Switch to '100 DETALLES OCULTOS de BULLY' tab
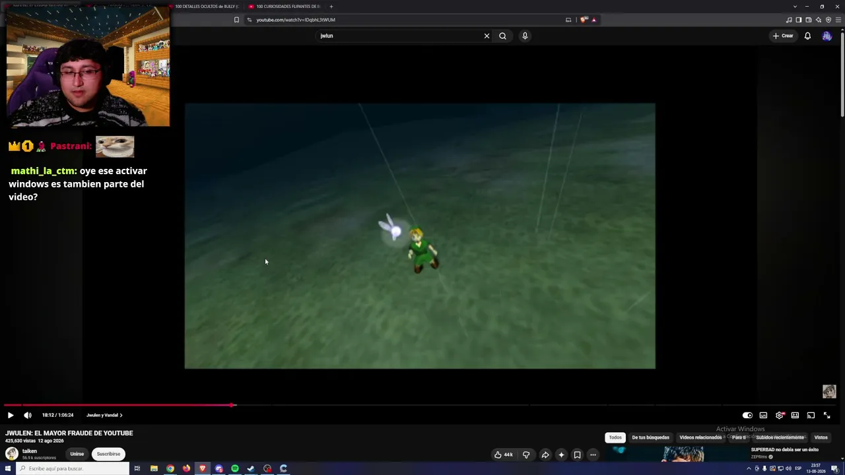The width and height of the screenshot is (845, 475). pyautogui.click(x=207, y=7)
